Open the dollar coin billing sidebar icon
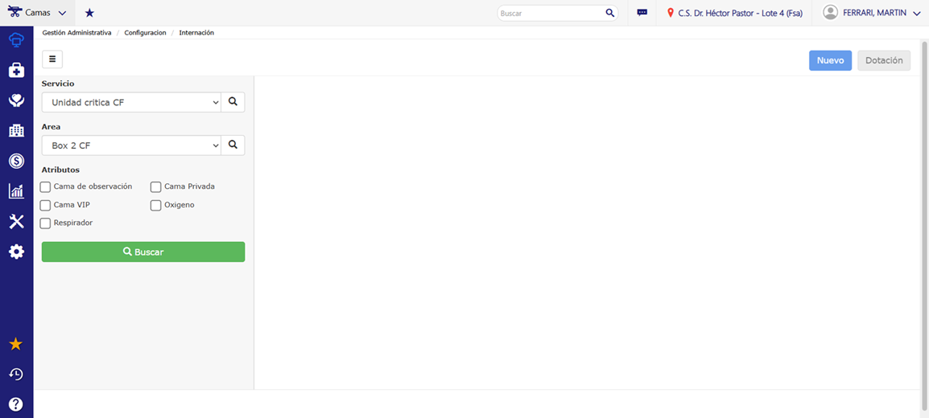This screenshot has height=418, width=929. (16, 161)
